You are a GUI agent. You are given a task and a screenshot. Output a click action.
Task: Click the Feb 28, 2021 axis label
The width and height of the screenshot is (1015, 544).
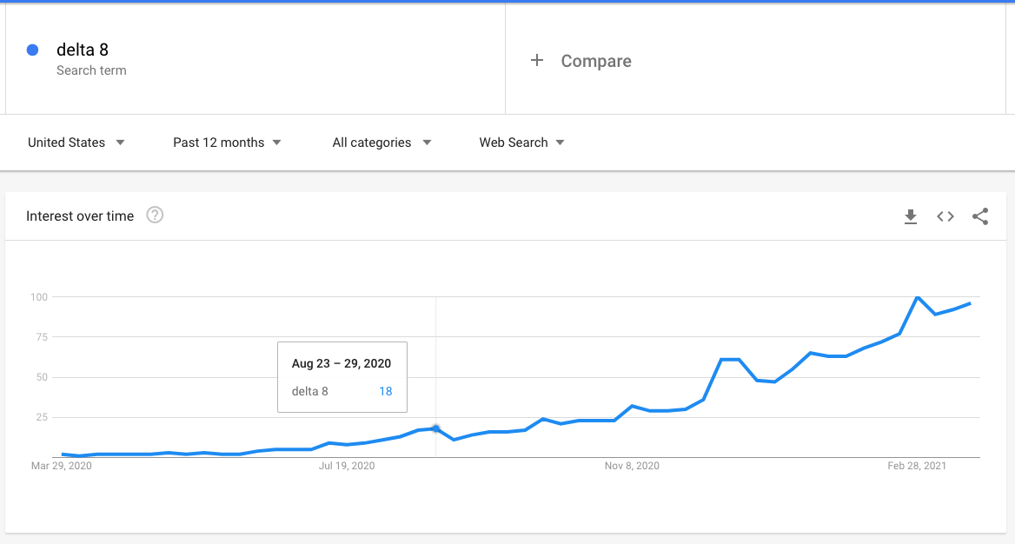tap(917, 466)
